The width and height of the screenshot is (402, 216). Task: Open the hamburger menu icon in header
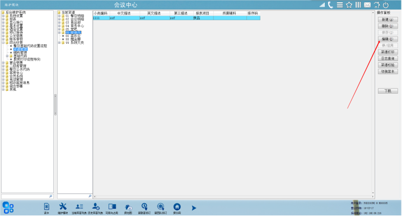(x=340, y=5)
